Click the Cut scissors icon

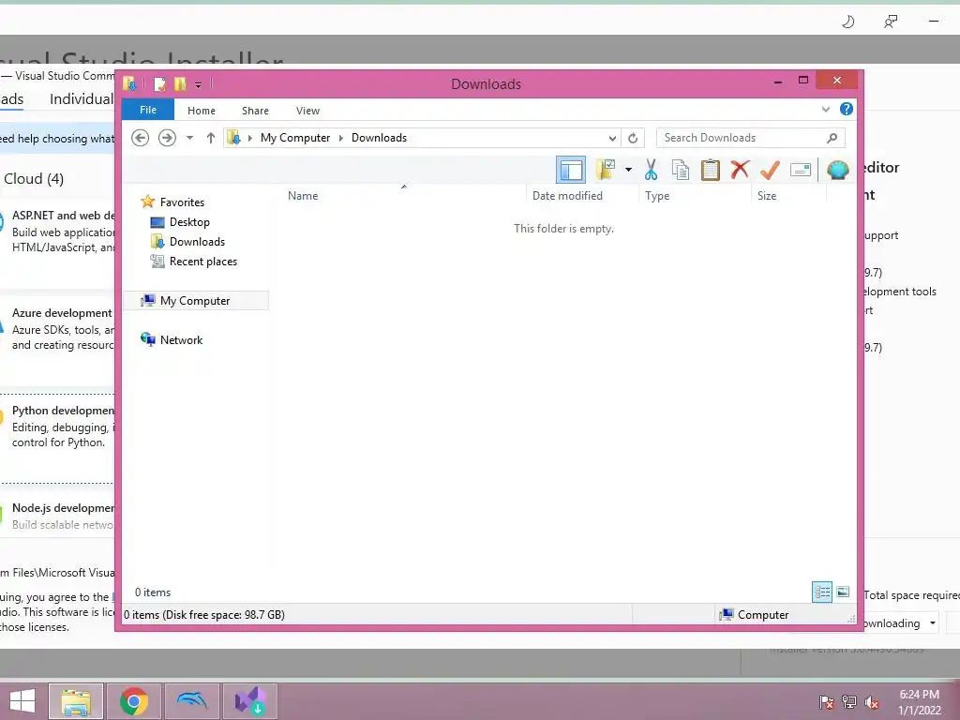[x=651, y=170]
